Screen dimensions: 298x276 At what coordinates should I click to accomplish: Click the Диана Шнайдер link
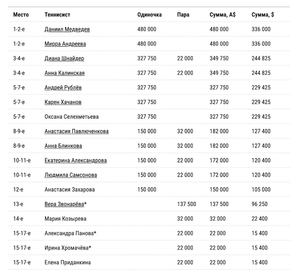pyautogui.click(x=64, y=59)
